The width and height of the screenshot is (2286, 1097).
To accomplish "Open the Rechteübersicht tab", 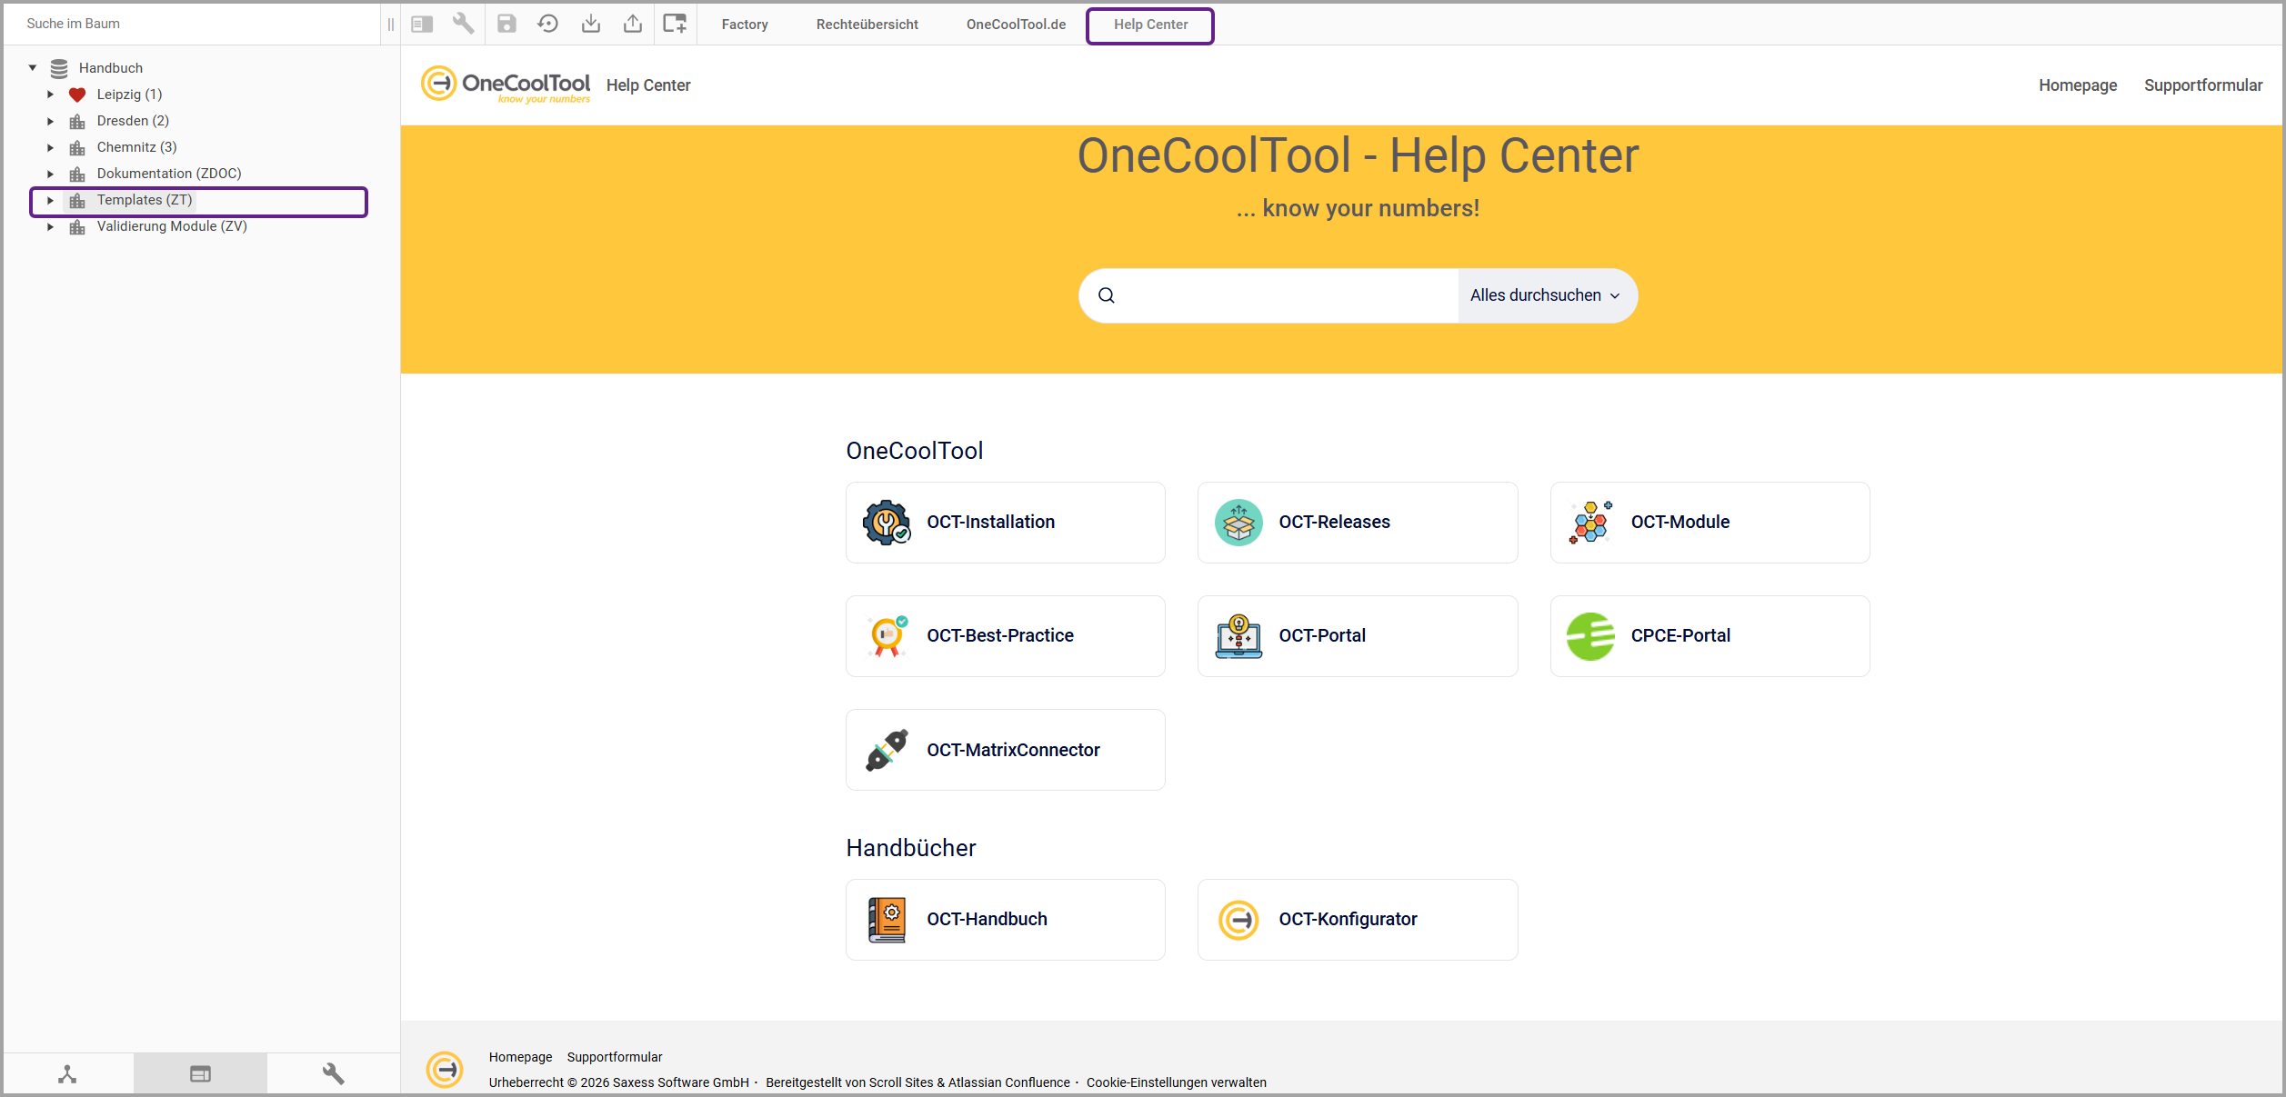I will 867,25.
